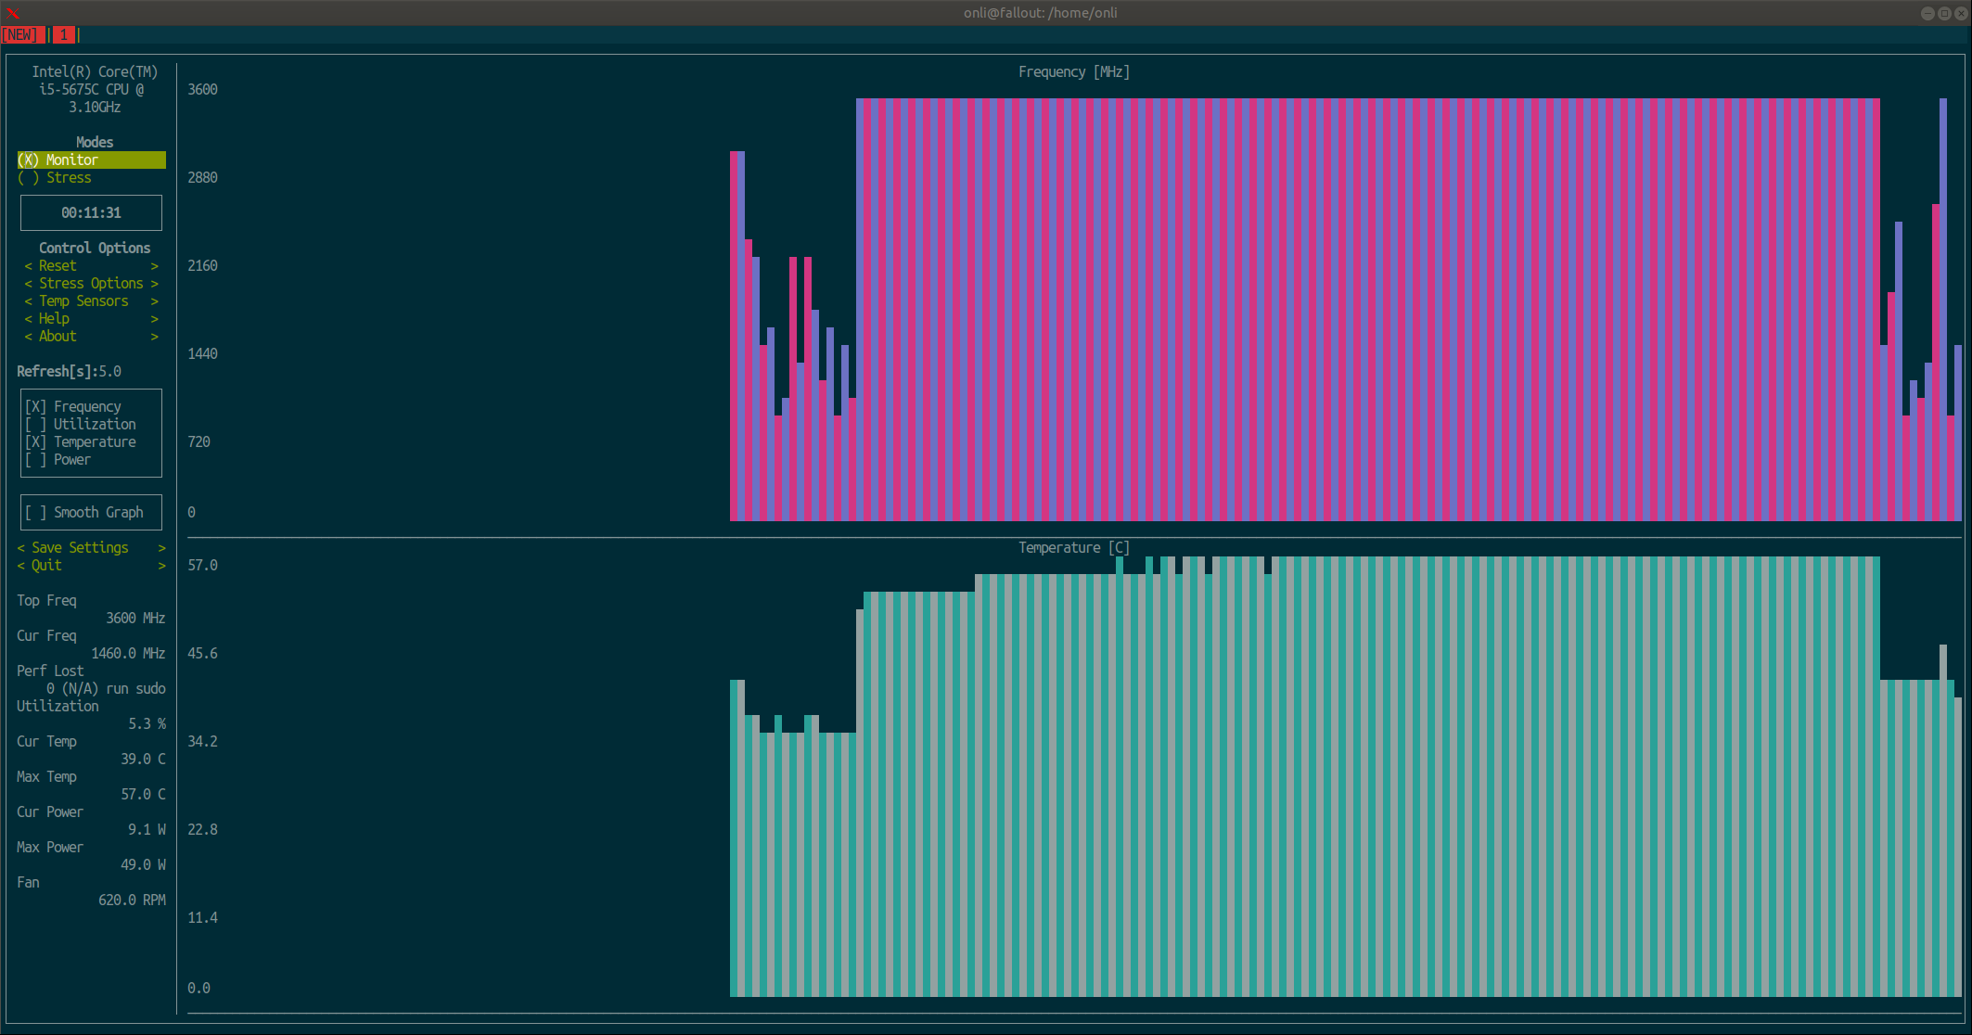Open the Help dialog
The height and width of the screenshot is (1035, 1972).
91,319
